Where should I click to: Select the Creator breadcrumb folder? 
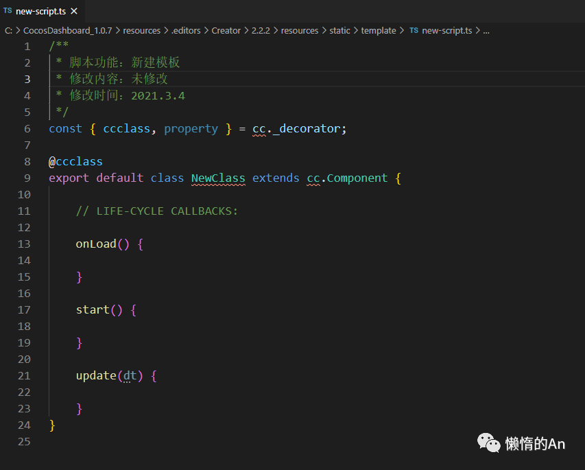point(226,31)
